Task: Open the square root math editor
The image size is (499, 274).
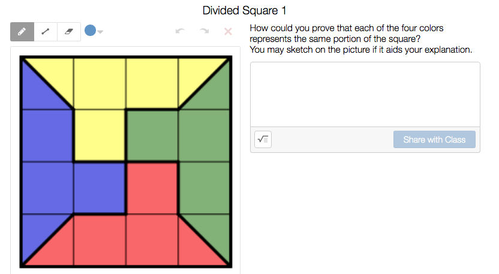Action: pyautogui.click(x=263, y=140)
